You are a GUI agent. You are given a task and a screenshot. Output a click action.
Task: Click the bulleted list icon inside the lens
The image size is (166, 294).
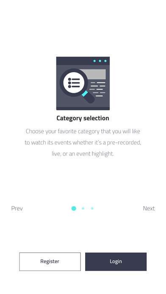point(74,83)
